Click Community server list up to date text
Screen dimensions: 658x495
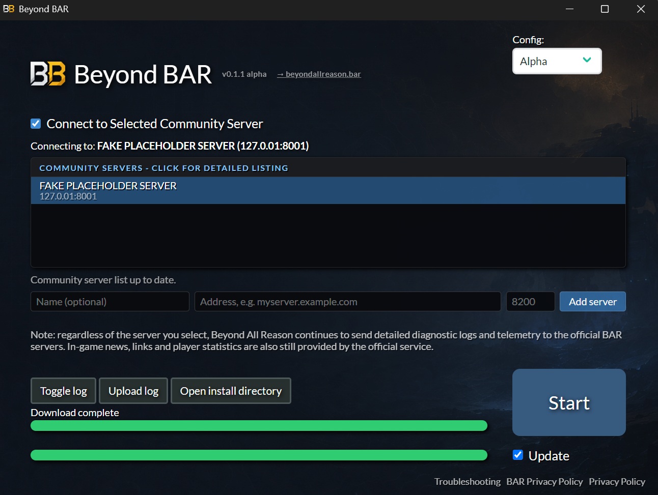pyautogui.click(x=103, y=280)
